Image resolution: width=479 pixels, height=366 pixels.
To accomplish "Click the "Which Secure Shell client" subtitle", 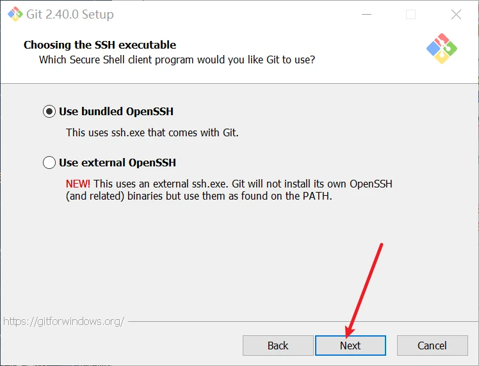I will [x=177, y=60].
